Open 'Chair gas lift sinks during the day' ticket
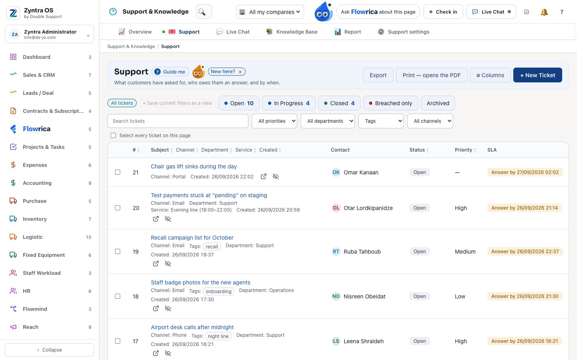Viewport: 577px width, 360px height. click(x=194, y=166)
